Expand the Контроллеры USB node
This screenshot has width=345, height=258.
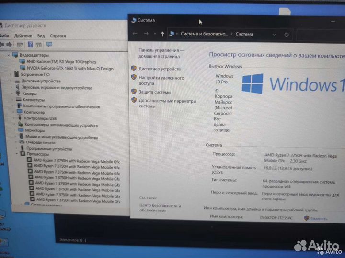(x=14, y=118)
